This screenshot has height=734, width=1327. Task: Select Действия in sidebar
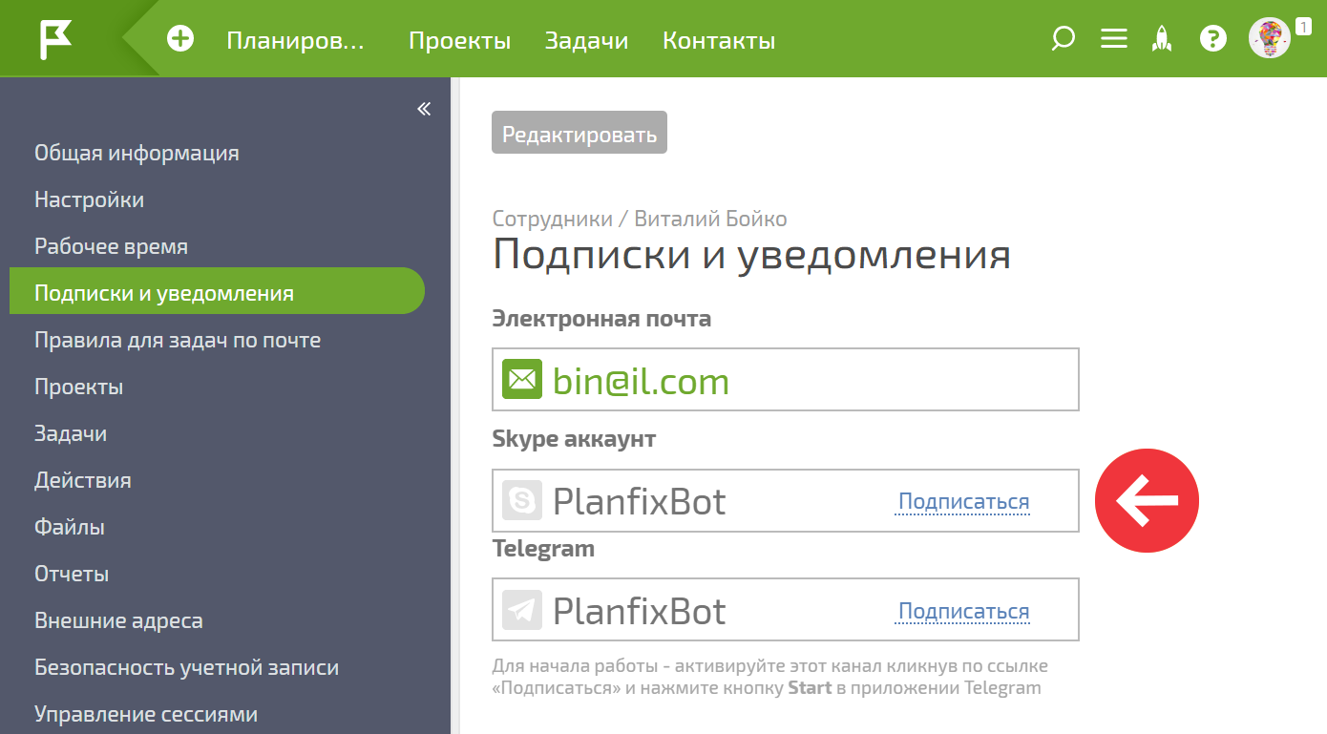click(x=83, y=480)
